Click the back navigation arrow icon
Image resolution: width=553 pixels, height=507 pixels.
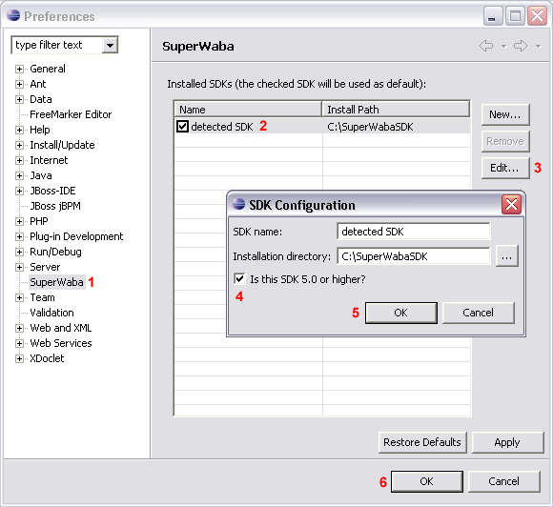point(486,46)
